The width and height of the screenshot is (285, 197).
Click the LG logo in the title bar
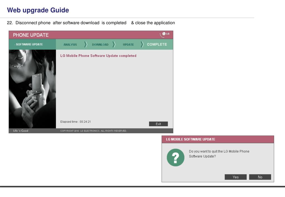(x=164, y=35)
